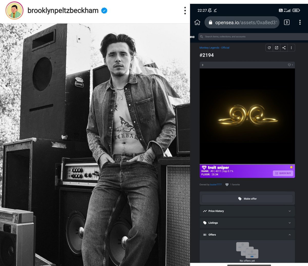The width and height of the screenshot is (308, 266).
Task: Tap the No offers yet message
Action: pyautogui.click(x=247, y=261)
